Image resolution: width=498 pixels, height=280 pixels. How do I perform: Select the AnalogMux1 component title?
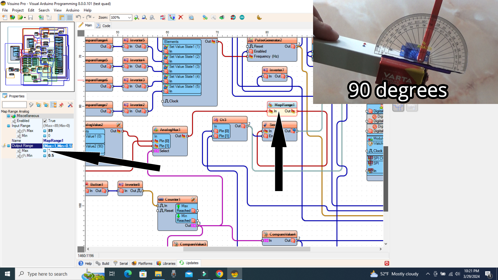pyautogui.click(x=170, y=130)
